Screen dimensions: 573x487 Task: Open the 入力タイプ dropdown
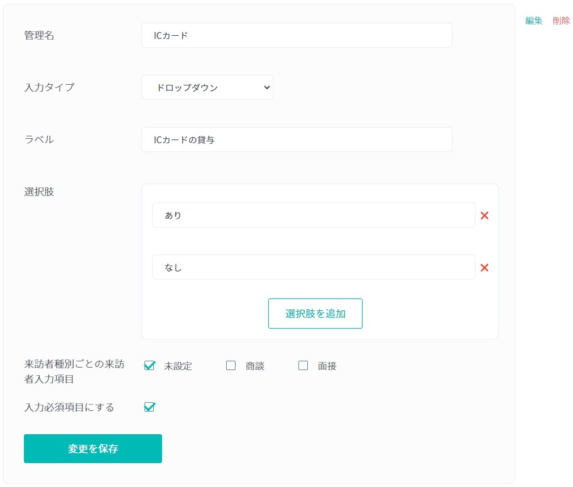(207, 87)
